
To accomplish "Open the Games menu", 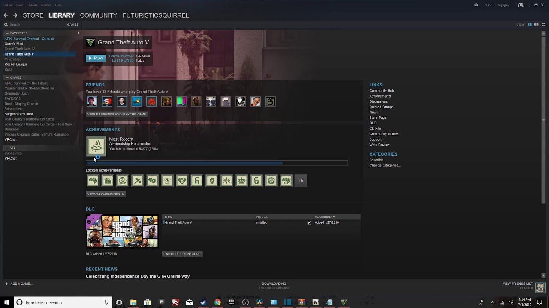I will [46, 5].
